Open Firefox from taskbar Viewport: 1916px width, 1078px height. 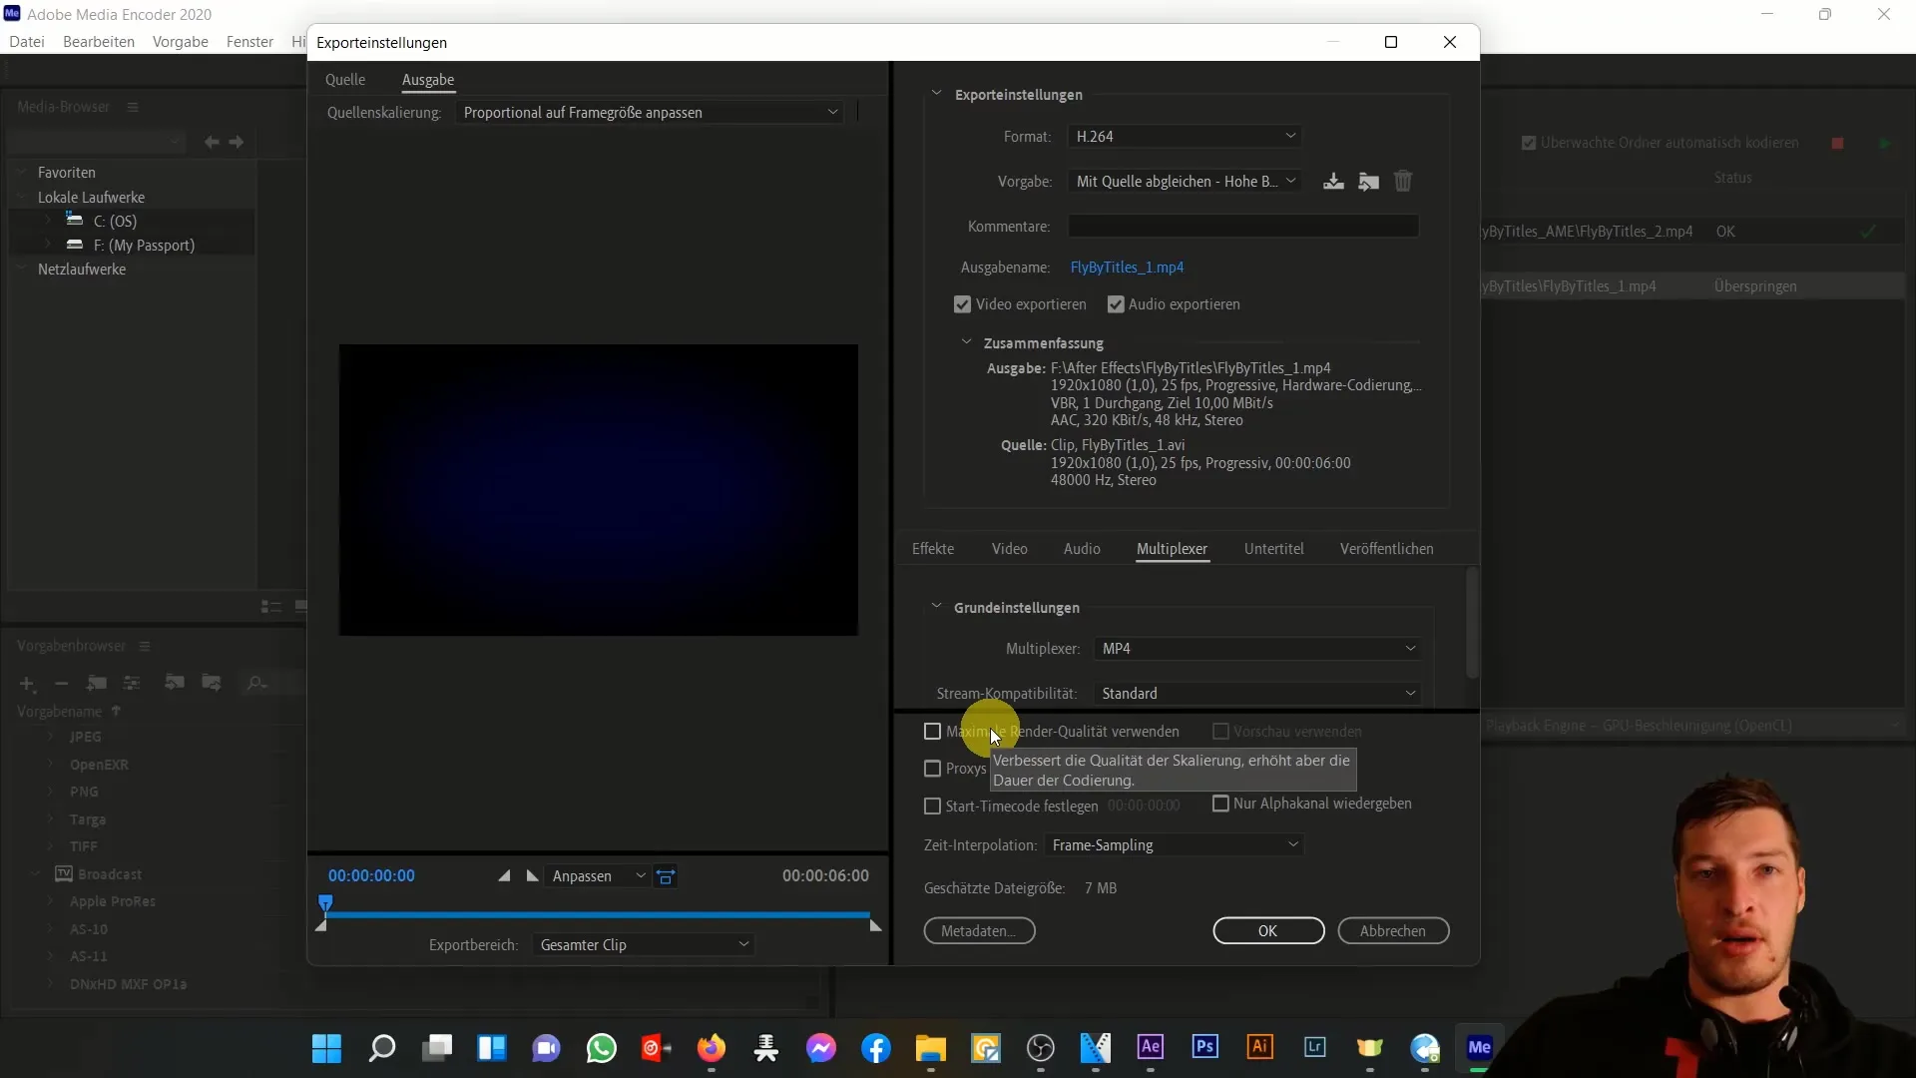pyautogui.click(x=712, y=1048)
